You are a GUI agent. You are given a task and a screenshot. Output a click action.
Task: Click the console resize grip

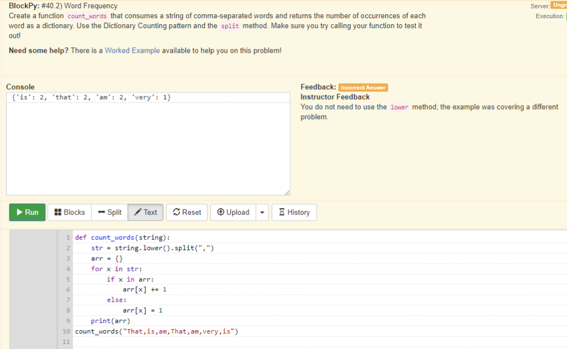[286, 192]
